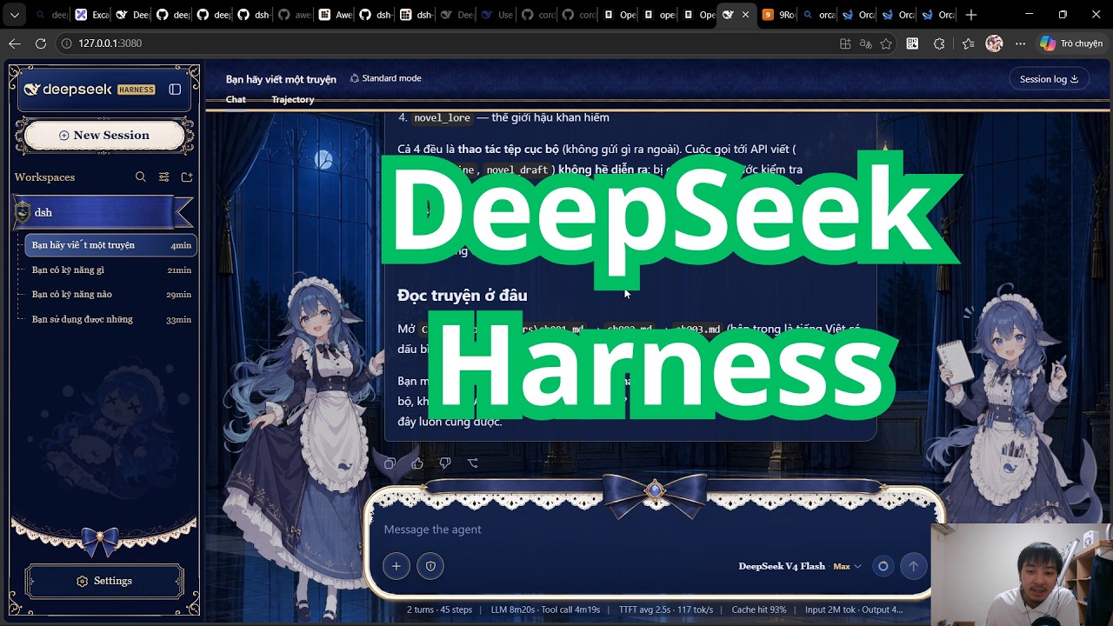
Task: Open the tab search dropdown at far left
Action: pos(14,15)
